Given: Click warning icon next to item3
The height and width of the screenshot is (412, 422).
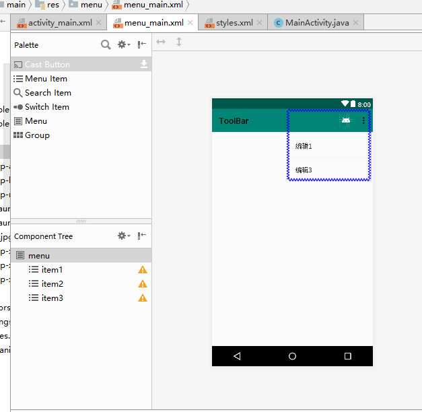Looking at the screenshot, I should tap(143, 298).
